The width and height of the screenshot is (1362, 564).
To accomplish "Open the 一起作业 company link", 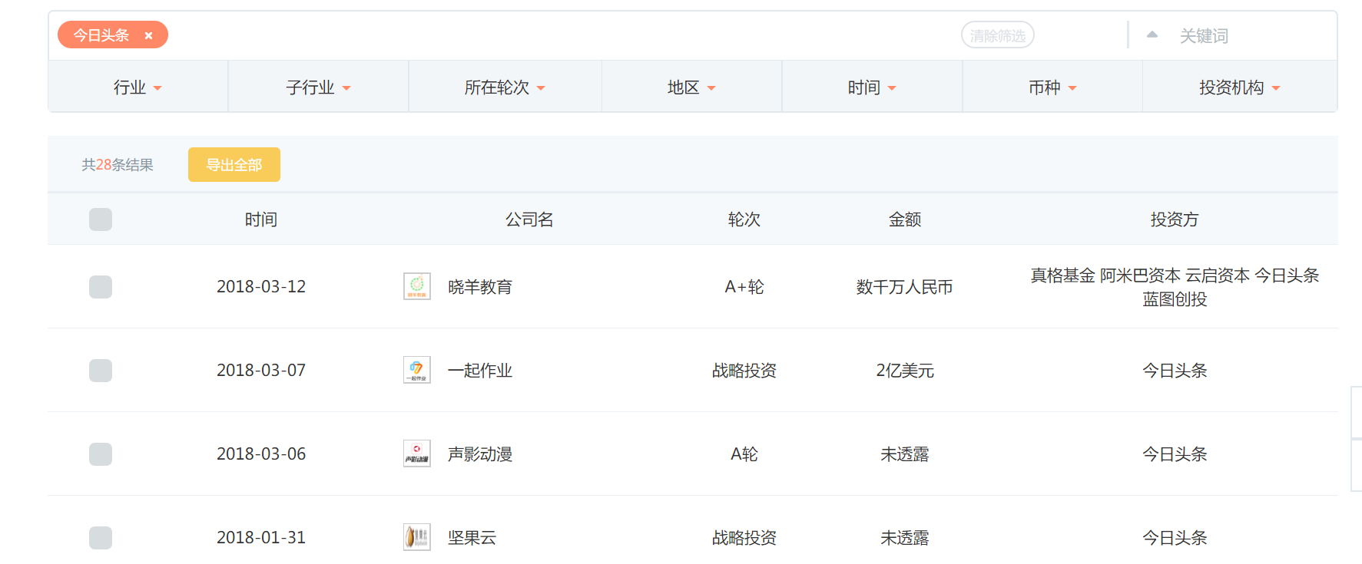I will pyautogui.click(x=480, y=371).
